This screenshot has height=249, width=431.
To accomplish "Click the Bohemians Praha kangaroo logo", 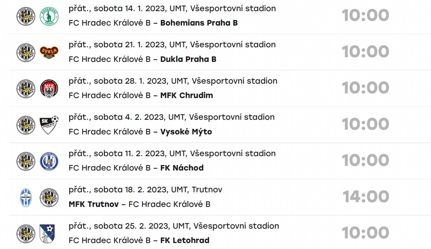I will [49, 16].
